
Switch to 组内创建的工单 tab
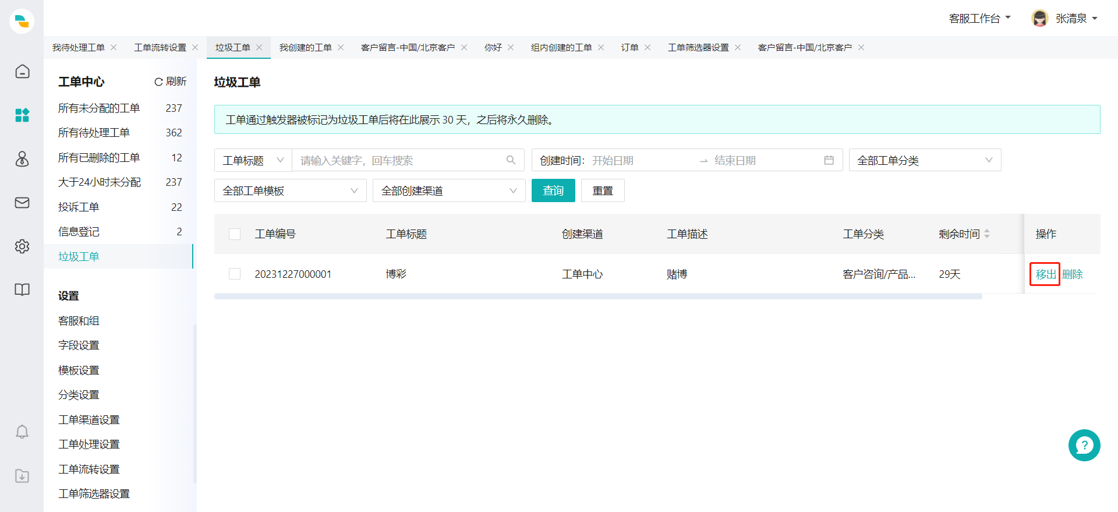[x=561, y=48]
